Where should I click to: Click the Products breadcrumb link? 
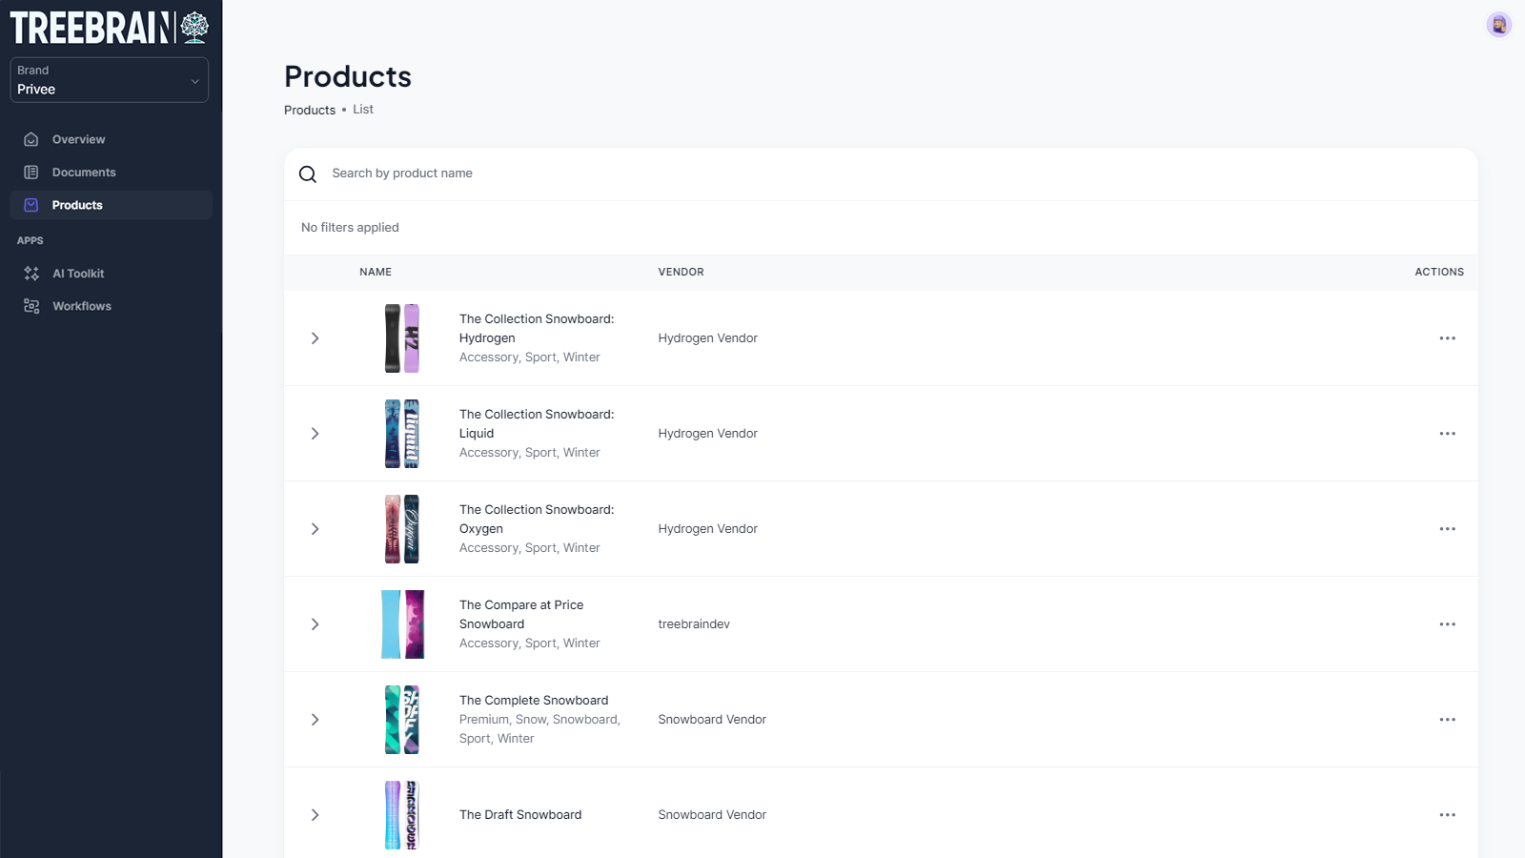(310, 111)
